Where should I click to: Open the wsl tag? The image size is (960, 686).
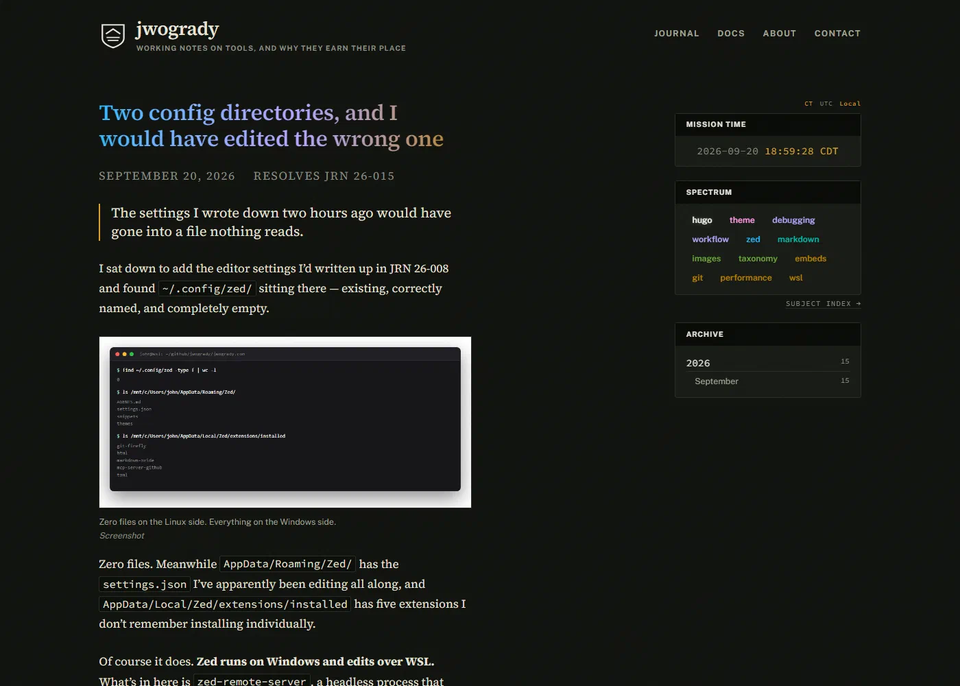point(795,278)
